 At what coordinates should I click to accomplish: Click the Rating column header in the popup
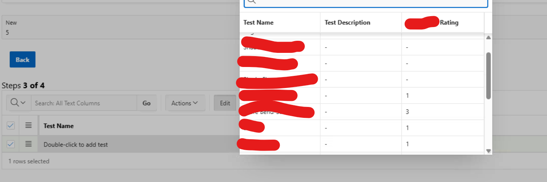[449, 23]
